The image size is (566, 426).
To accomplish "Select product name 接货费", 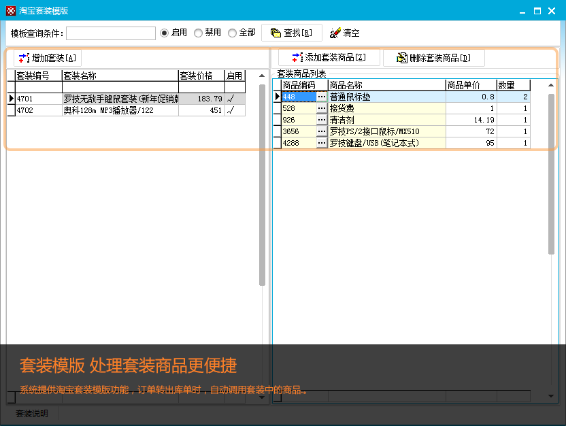I will 386,108.
